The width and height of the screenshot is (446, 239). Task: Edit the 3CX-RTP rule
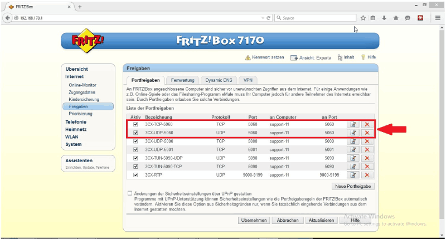coord(353,175)
